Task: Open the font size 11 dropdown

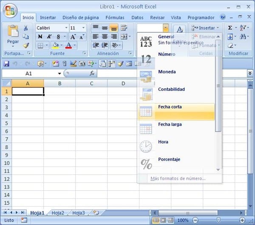Action: (x=83, y=28)
